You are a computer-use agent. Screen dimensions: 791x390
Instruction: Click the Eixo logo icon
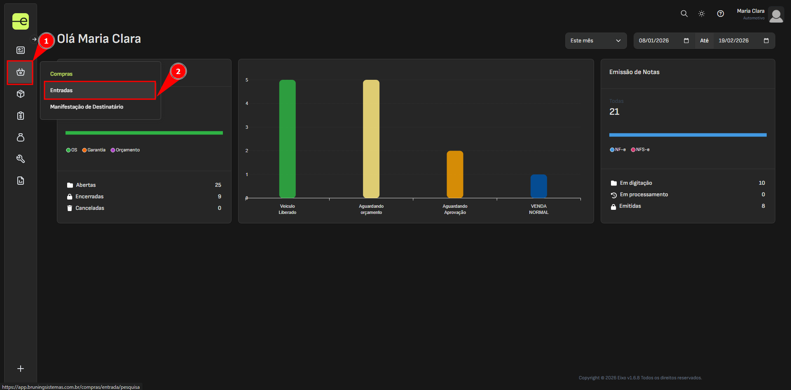(x=21, y=21)
